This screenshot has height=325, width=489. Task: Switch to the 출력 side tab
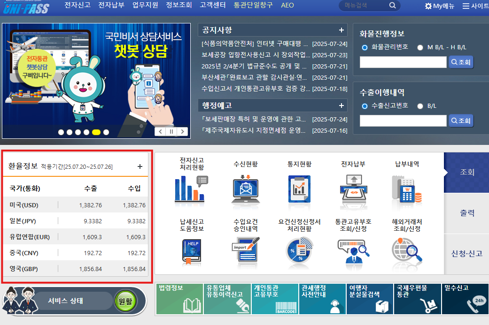tap(467, 213)
